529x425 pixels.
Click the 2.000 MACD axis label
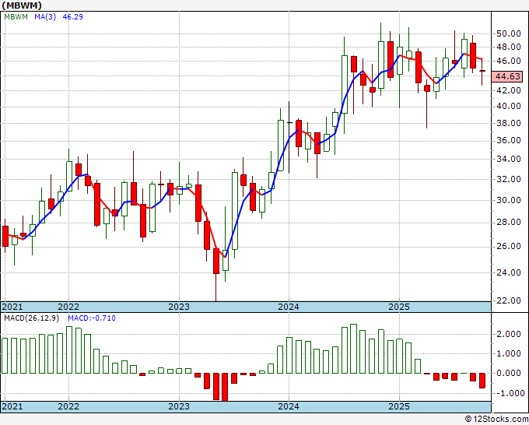tap(509, 334)
